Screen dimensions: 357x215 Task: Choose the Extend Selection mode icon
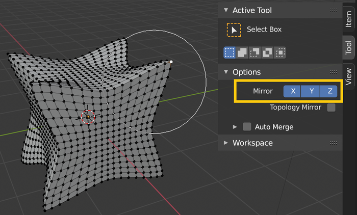[x=242, y=52]
